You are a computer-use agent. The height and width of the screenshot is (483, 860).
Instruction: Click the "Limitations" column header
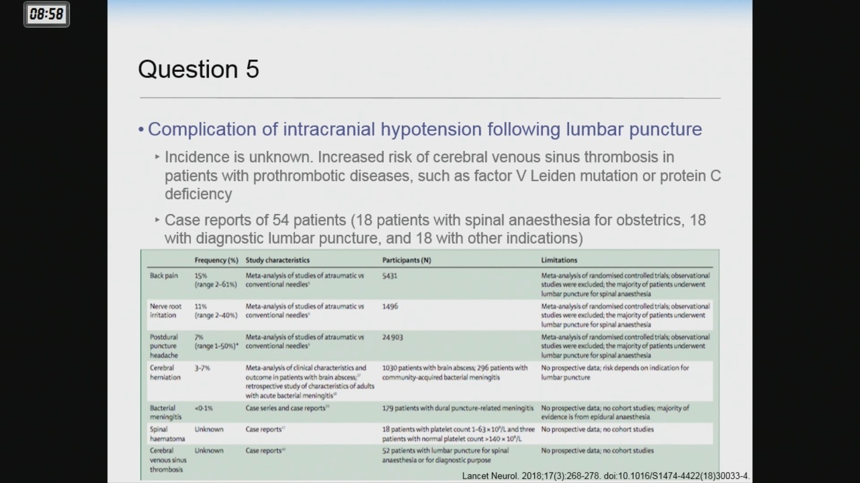coord(559,260)
